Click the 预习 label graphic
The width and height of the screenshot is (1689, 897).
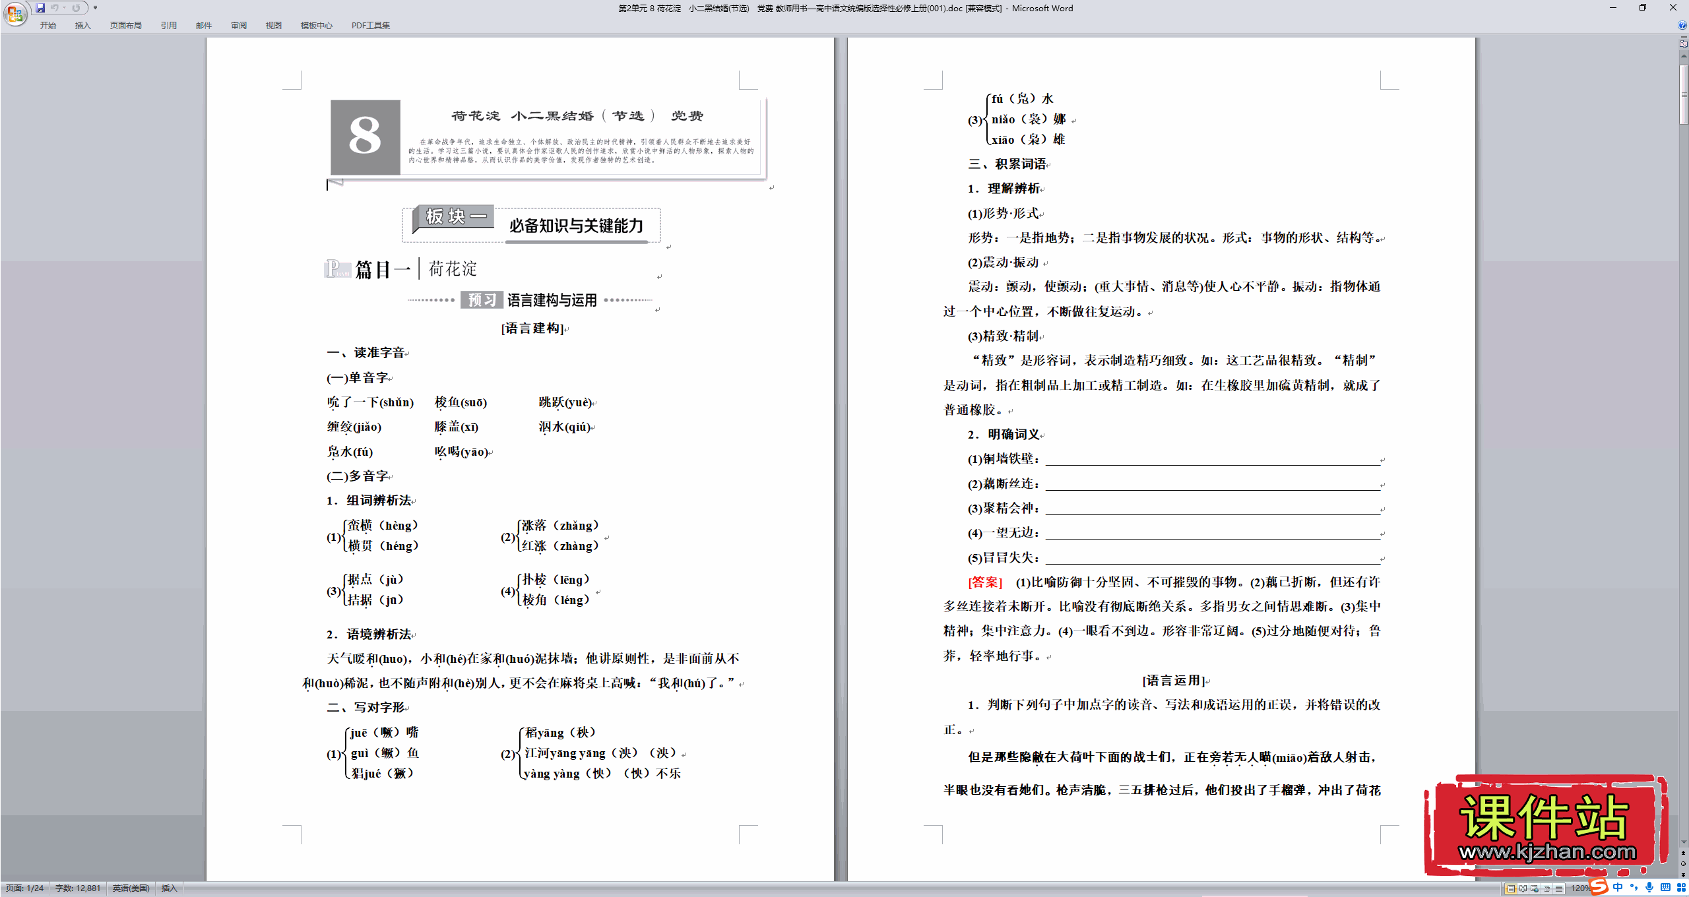point(482,300)
